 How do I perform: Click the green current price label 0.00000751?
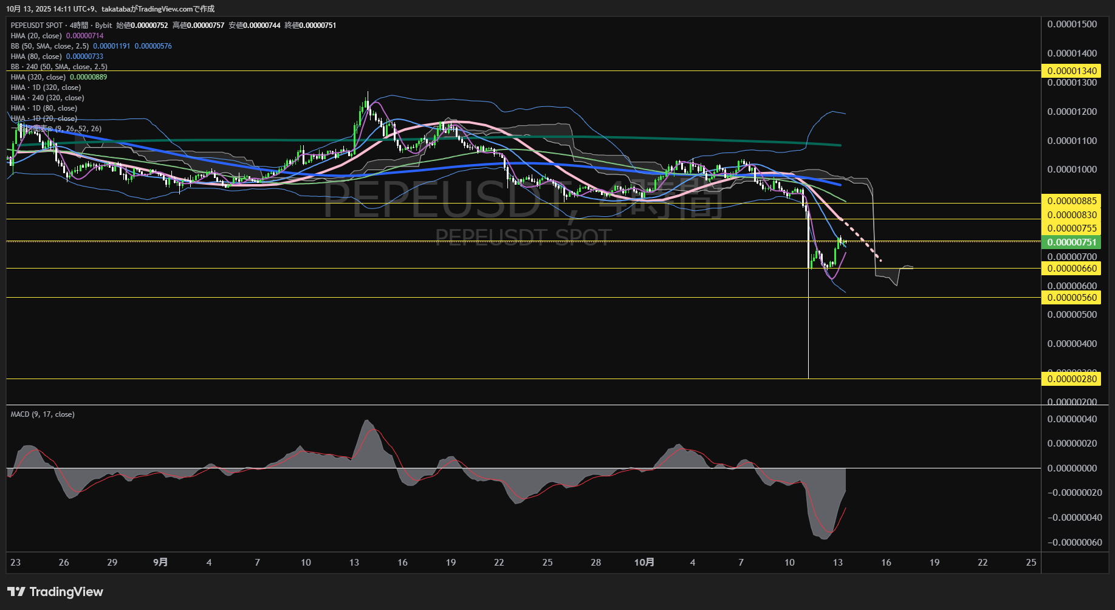pos(1072,242)
